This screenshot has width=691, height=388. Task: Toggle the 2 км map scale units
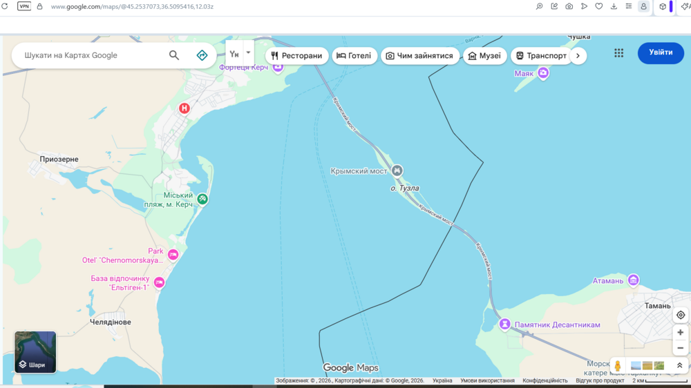[660, 380]
